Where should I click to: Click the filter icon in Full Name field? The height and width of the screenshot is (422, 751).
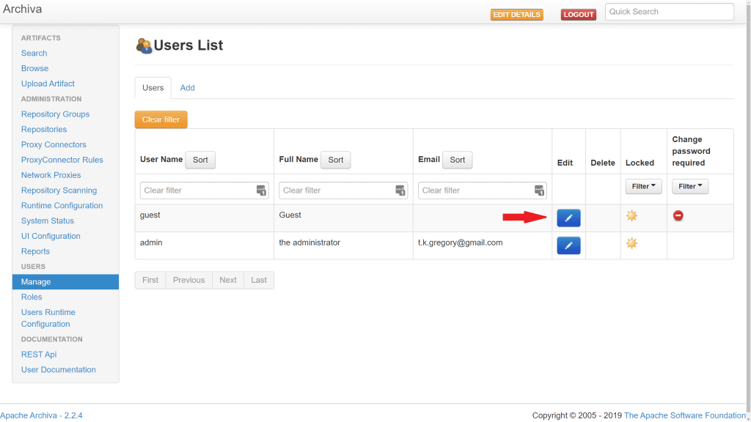tap(400, 190)
